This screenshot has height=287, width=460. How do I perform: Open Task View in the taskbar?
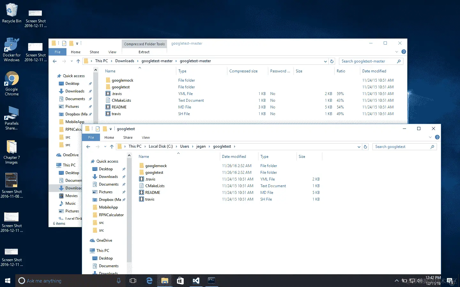[x=133, y=281]
